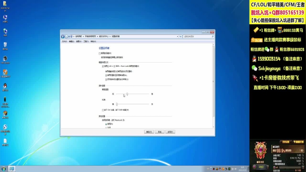The height and width of the screenshot is (172, 306).
Task: Click the taskbar clock
Action: 242,169
